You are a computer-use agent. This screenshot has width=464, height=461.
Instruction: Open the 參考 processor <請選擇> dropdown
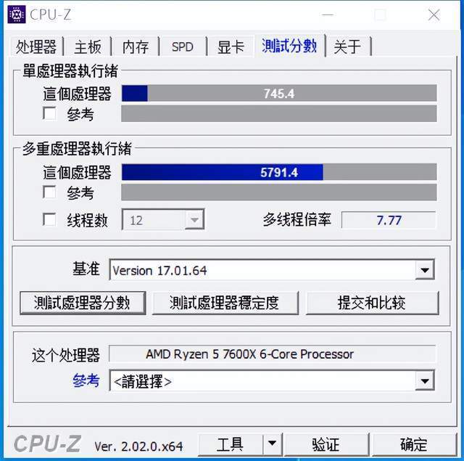(425, 380)
